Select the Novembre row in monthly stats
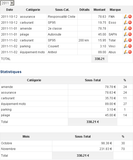This screenshot has width=133, height=160. [67, 149]
